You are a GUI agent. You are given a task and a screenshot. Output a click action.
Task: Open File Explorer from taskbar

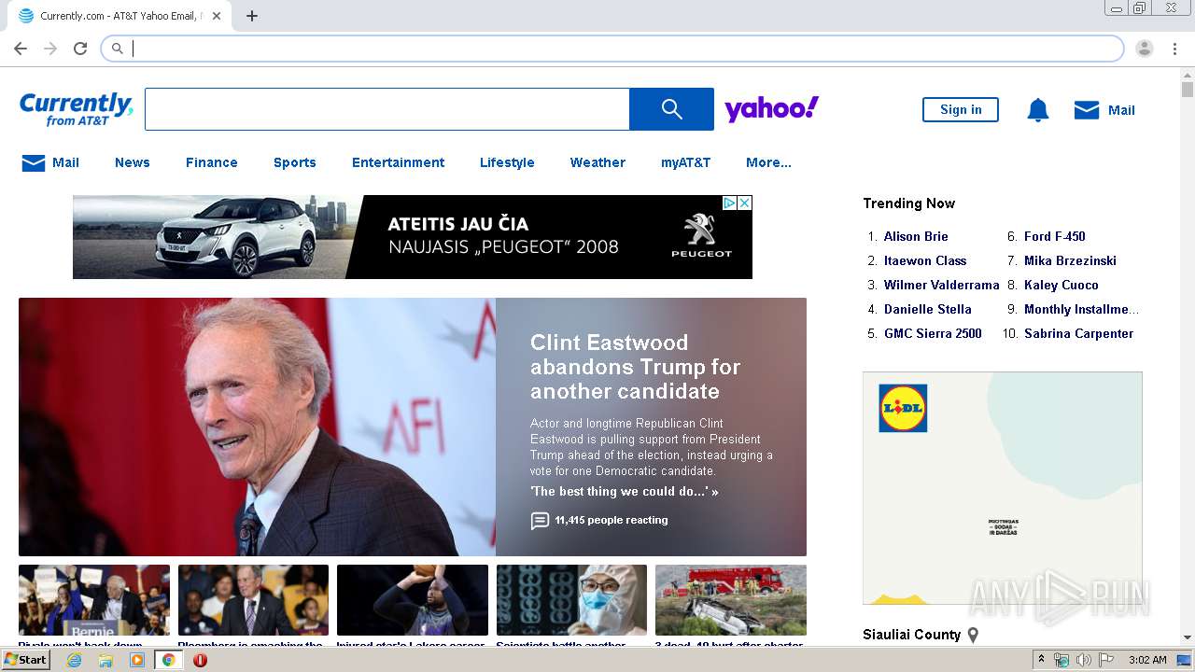tap(105, 660)
